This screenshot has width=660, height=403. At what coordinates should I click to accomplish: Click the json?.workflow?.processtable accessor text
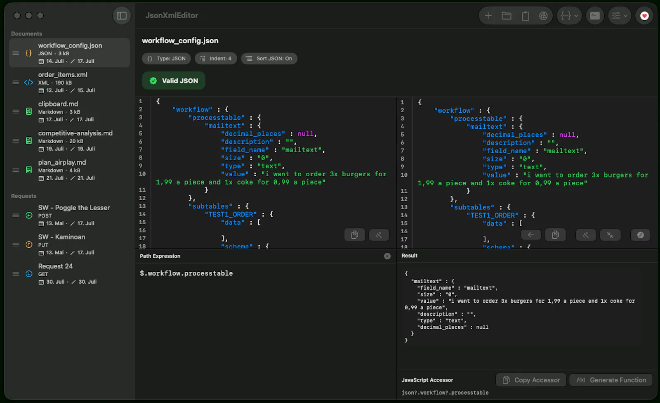(x=445, y=393)
